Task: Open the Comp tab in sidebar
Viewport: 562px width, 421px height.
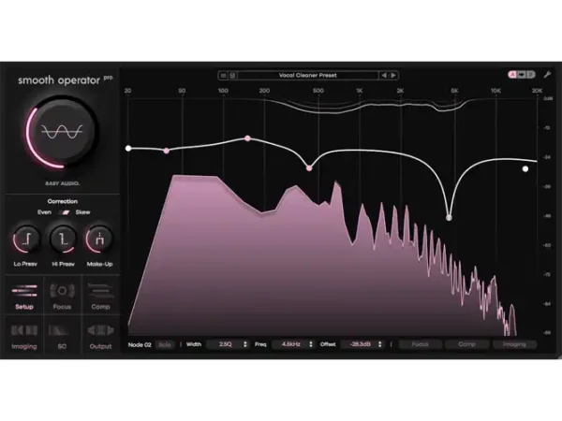Action: click(x=100, y=296)
